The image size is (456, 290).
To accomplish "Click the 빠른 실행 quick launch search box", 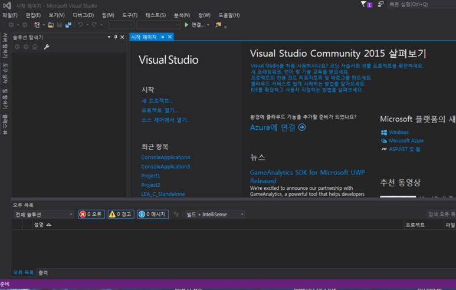I will [x=422, y=4].
